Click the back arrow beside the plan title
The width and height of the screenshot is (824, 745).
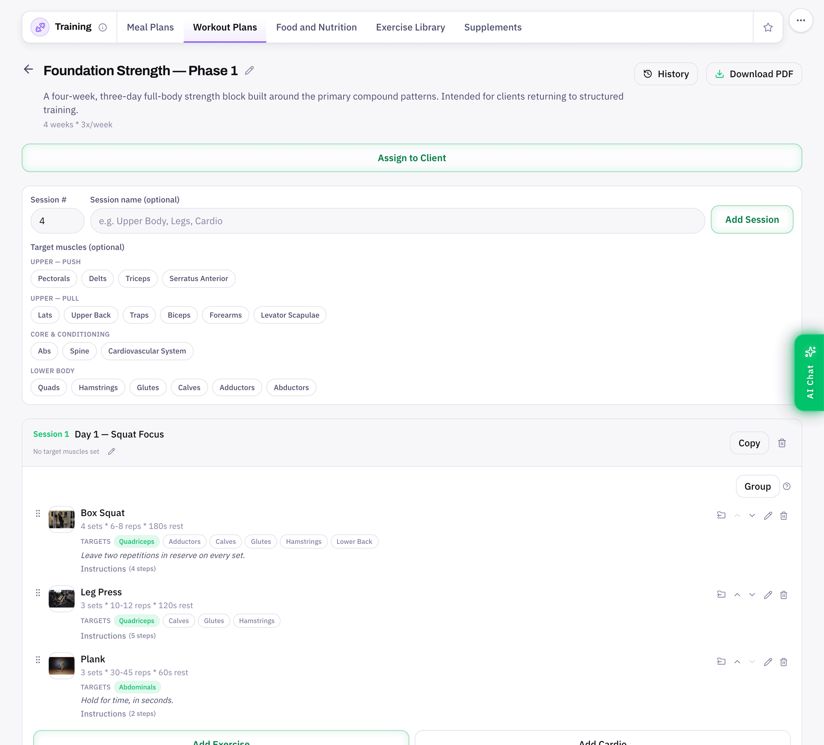coord(28,69)
